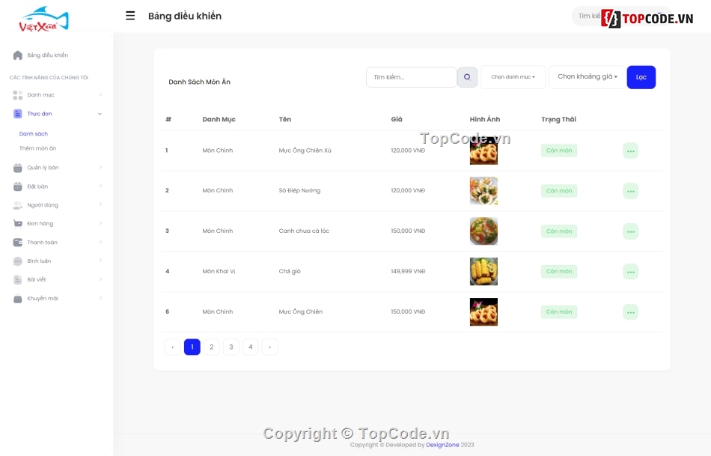Image resolution: width=711 pixels, height=456 pixels.
Task: Click current page 1 button
Action: point(192,347)
